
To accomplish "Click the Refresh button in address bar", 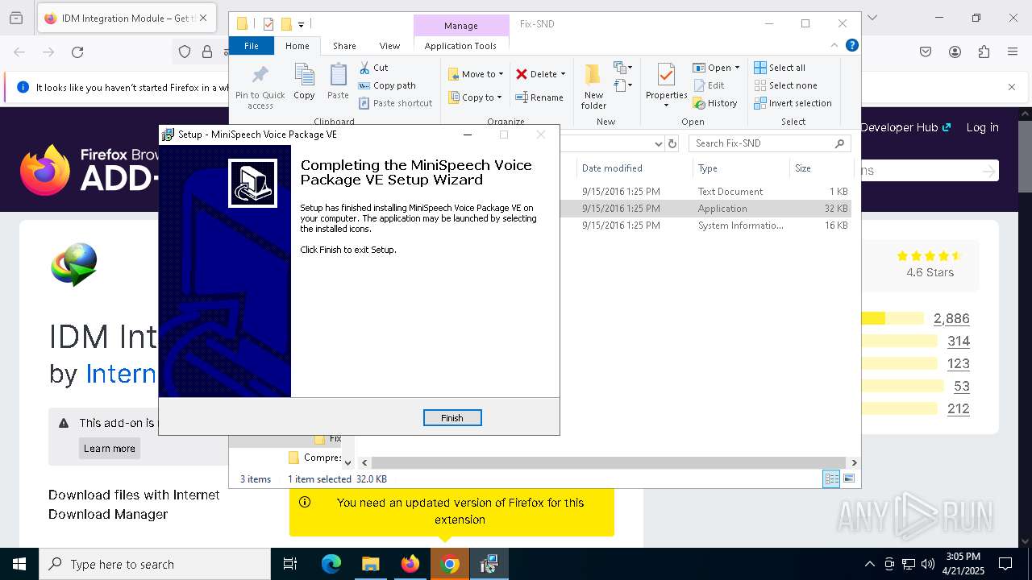I will [673, 143].
